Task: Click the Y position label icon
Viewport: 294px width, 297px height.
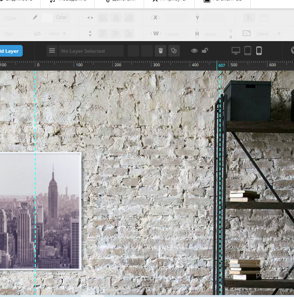Action: [x=197, y=18]
